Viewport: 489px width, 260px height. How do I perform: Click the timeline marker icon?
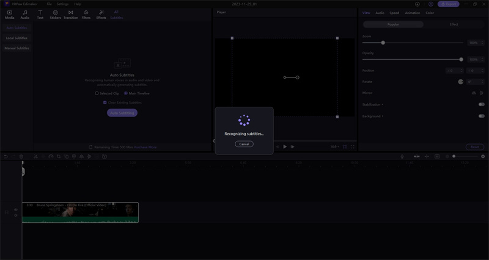tap(74, 157)
